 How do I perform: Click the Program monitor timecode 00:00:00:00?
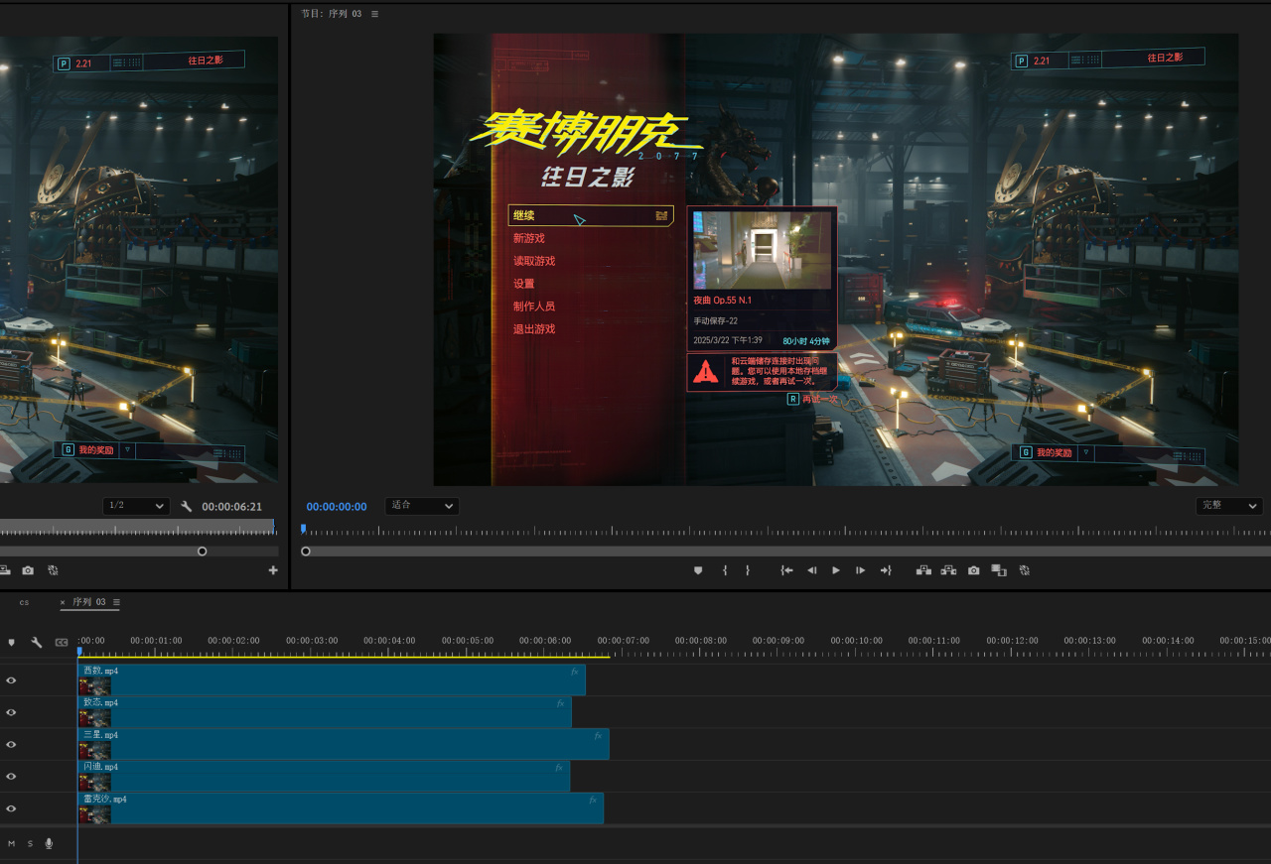click(x=337, y=507)
